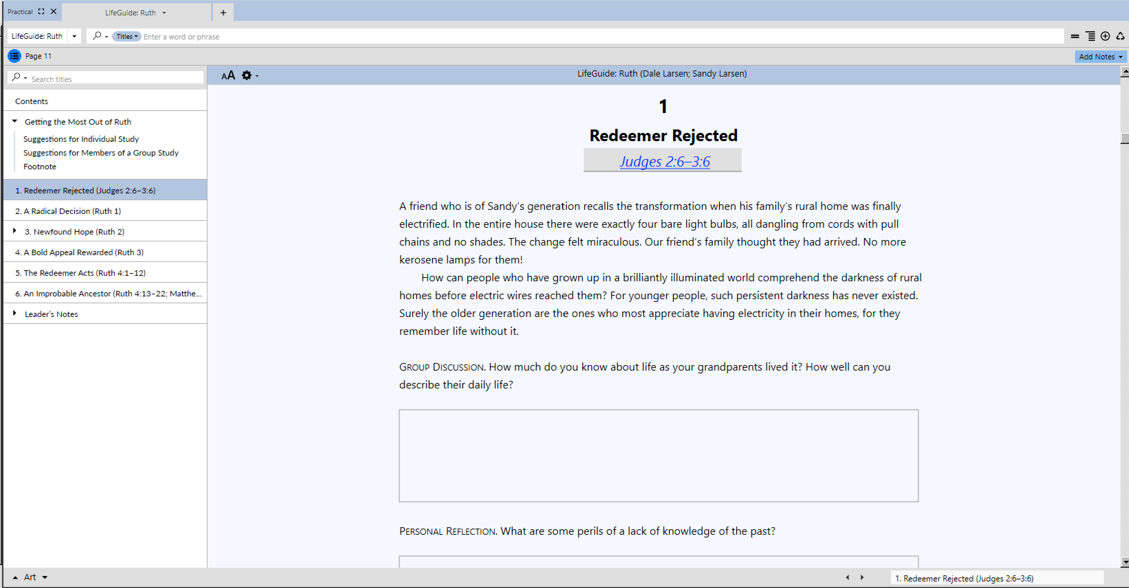Click the recycle sync icon
Screen dimensions: 1129x588
[x=1120, y=36]
